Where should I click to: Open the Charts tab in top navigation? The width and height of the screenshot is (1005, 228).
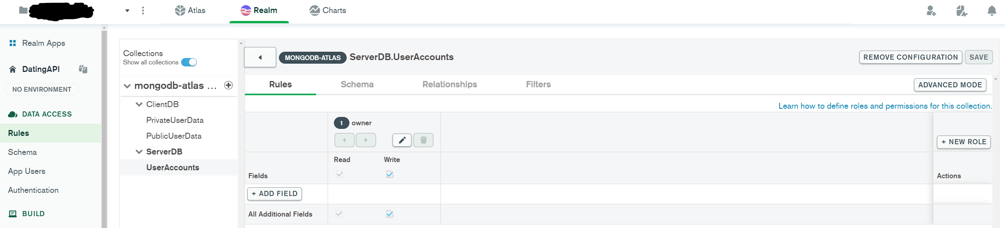click(328, 10)
